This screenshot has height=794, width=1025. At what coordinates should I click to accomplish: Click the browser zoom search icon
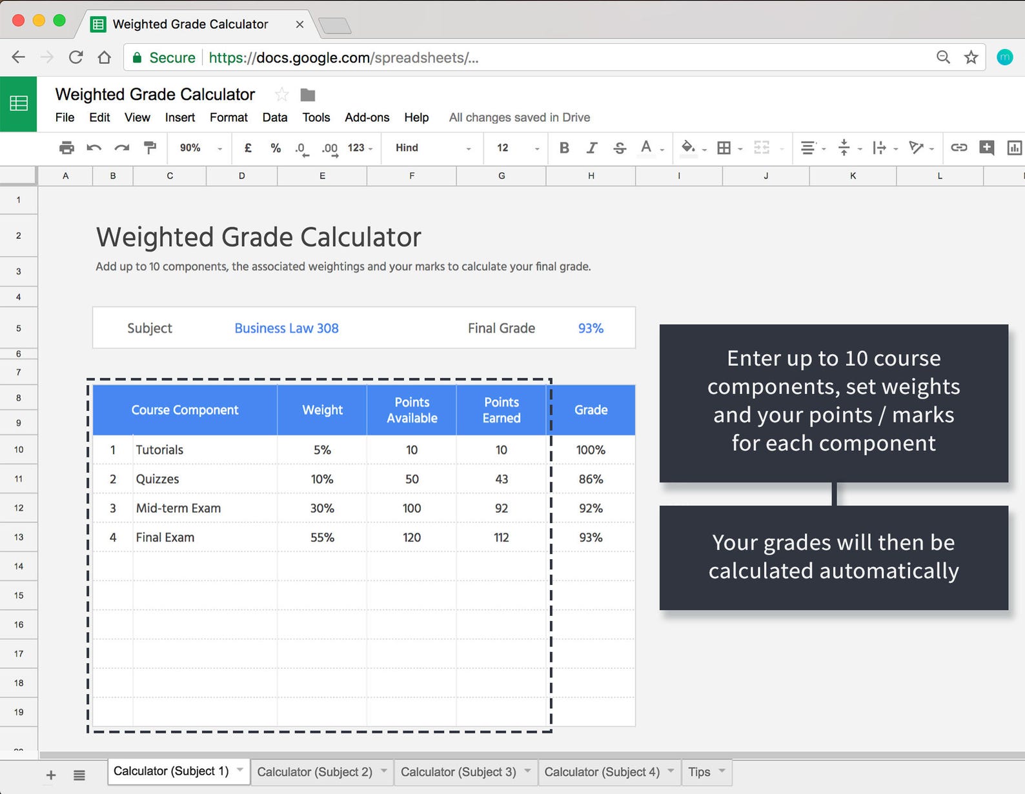click(943, 57)
